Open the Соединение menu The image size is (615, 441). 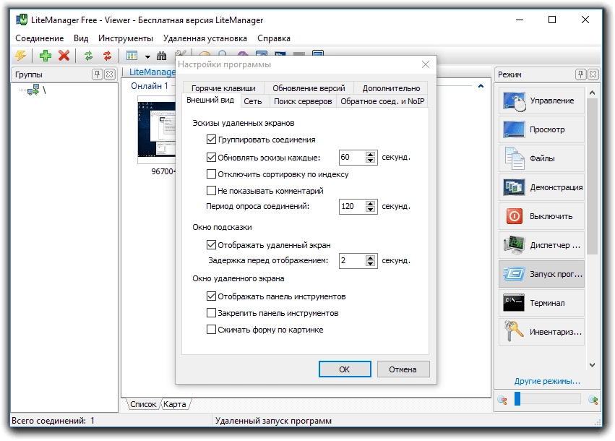[40, 38]
